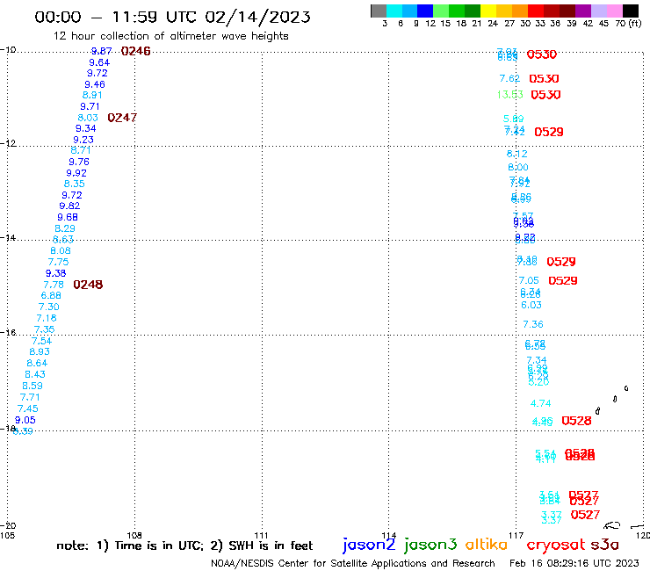This screenshot has height=571, width=650.
Task: Click the 'Feb 16 08:29:16 UTC 2023' timestamp
Action: tap(574, 563)
